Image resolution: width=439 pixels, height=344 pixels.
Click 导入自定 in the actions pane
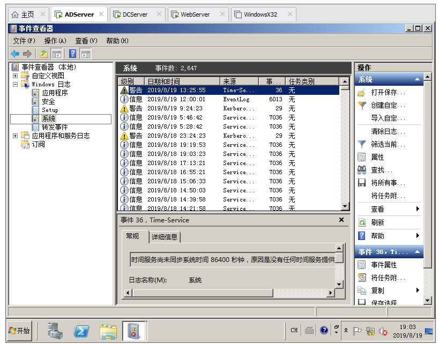[x=388, y=118]
